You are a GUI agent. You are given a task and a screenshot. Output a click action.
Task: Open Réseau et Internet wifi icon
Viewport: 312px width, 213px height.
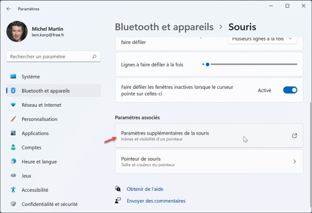pos(13,105)
